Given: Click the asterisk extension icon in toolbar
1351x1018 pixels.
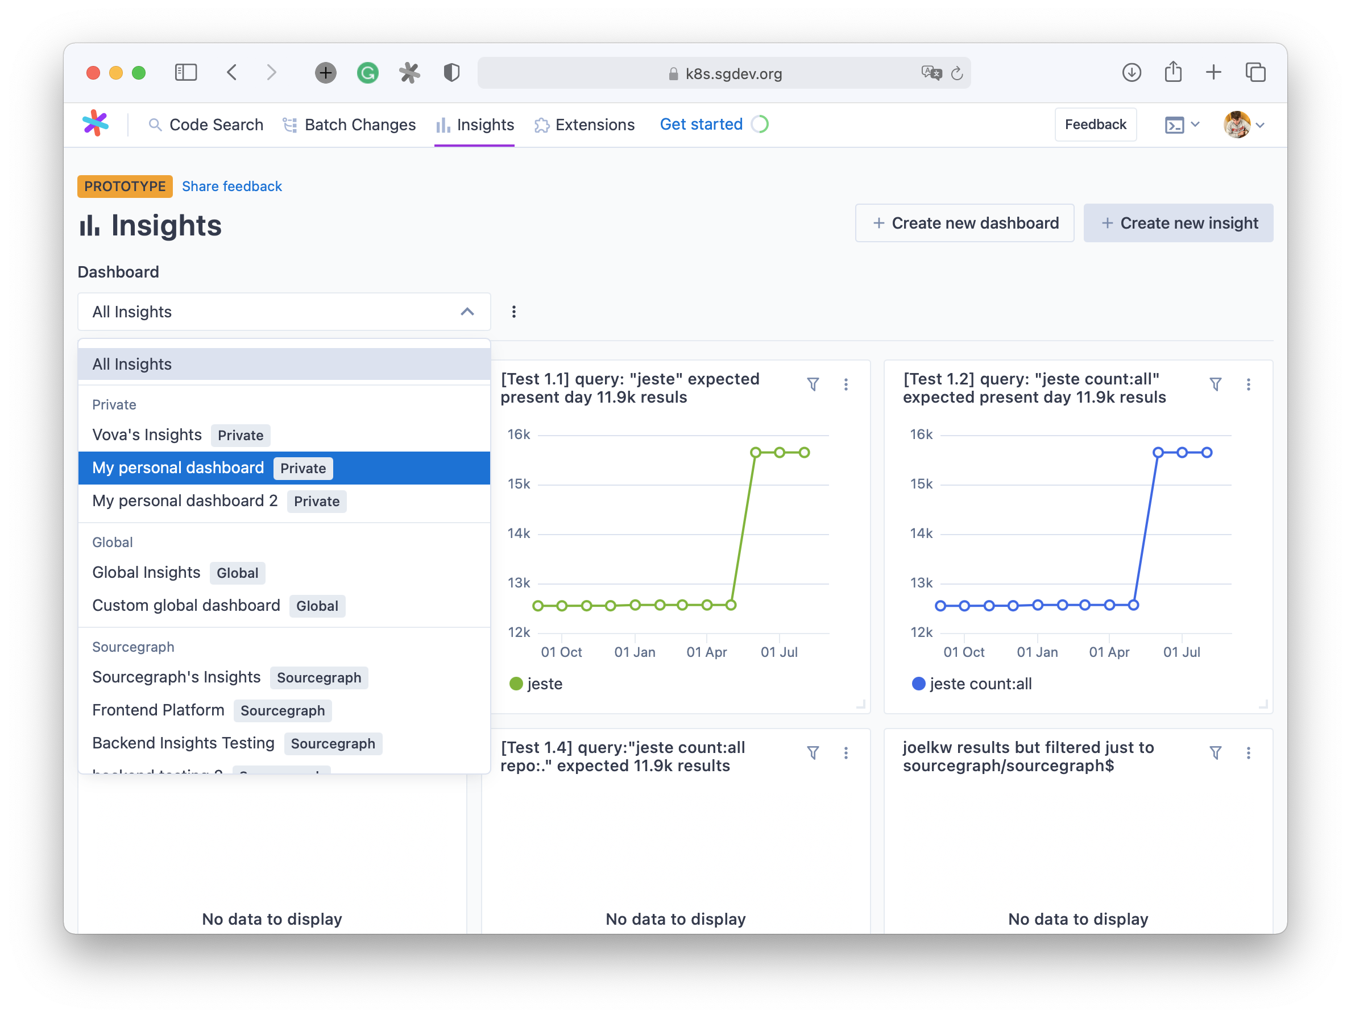Looking at the screenshot, I should pyautogui.click(x=409, y=73).
